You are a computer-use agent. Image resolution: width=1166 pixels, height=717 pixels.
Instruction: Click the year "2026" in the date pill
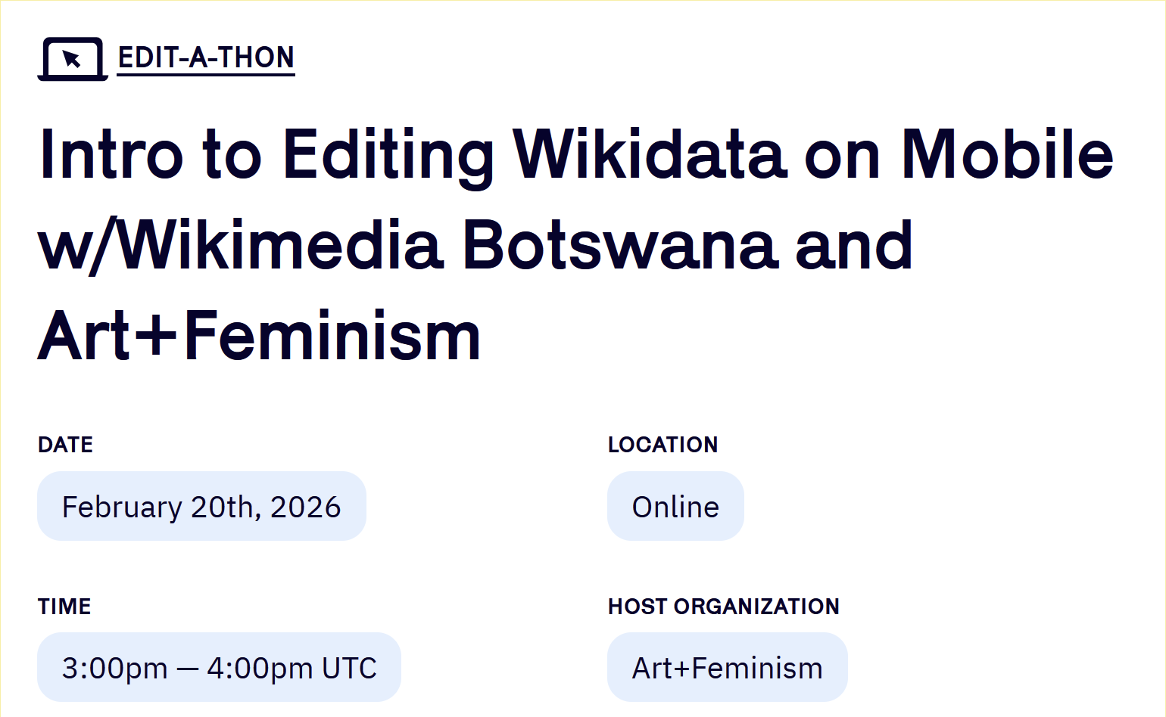305,507
